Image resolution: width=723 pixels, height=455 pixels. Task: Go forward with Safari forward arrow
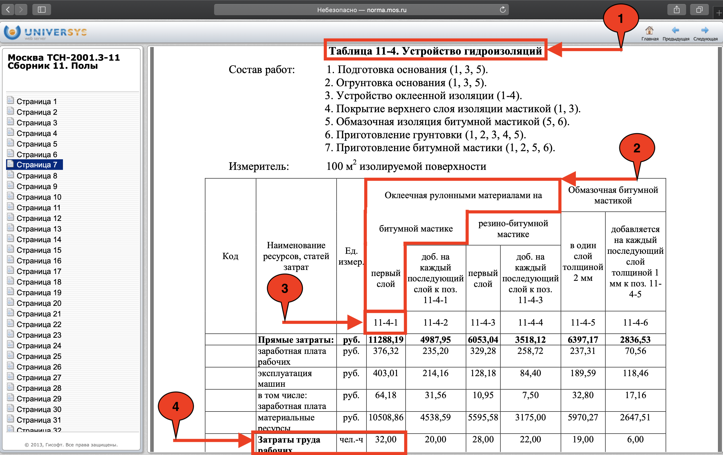[x=21, y=10]
